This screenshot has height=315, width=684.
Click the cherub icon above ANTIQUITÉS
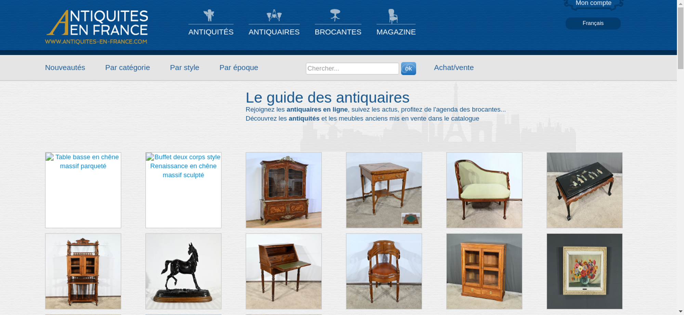pos(209,15)
